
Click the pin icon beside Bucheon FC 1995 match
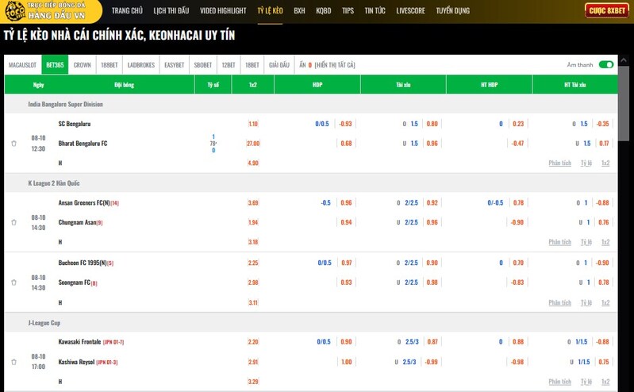(13, 282)
